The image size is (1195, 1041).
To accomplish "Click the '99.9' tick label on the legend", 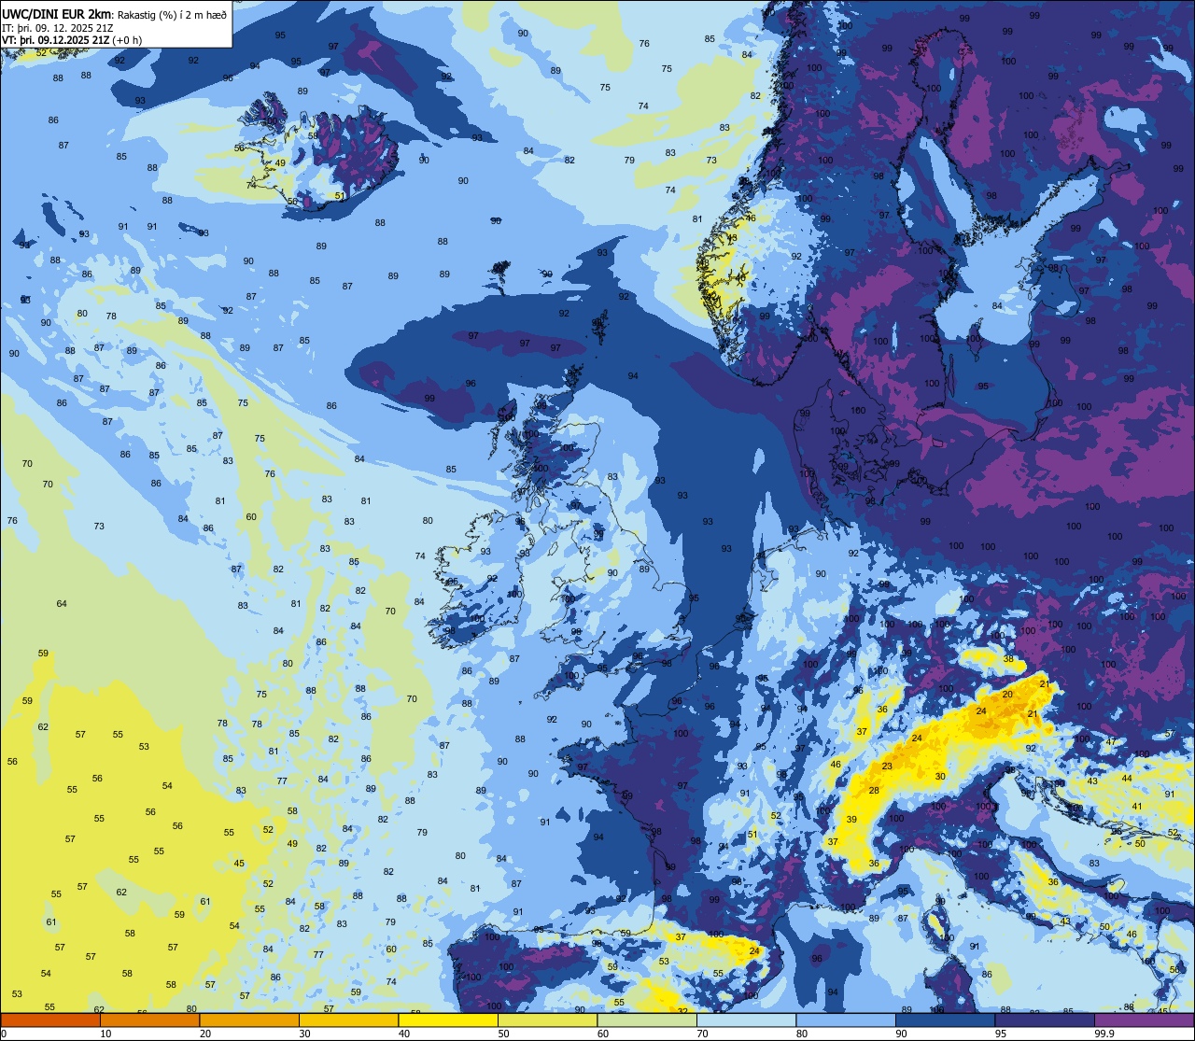I will pos(1105,1034).
